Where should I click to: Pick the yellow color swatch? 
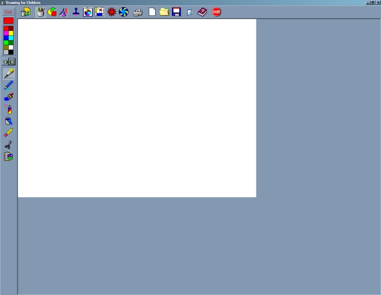point(11,33)
